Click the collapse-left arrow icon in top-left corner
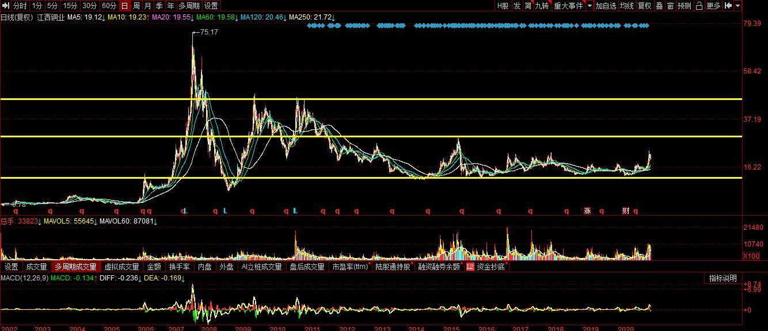 point(5,6)
